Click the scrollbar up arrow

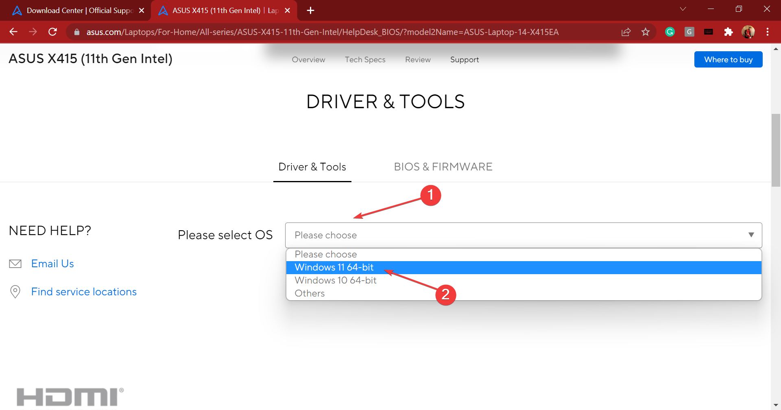(x=776, y=49)
